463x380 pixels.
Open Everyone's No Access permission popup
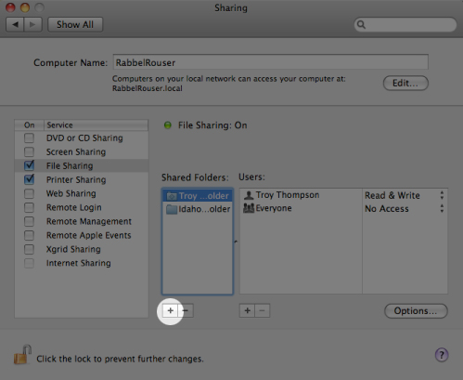pos(405,209)
